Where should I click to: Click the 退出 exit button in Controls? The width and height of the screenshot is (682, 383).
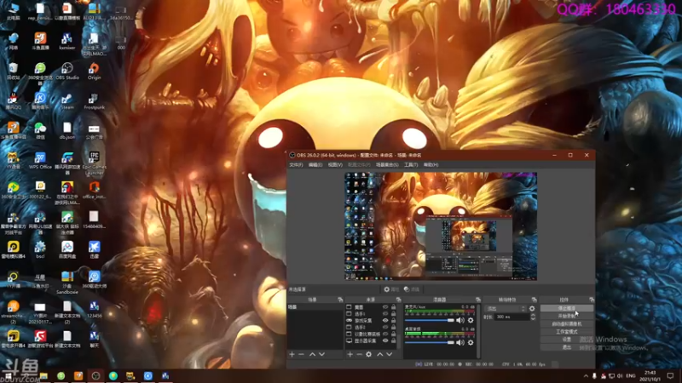567,347
